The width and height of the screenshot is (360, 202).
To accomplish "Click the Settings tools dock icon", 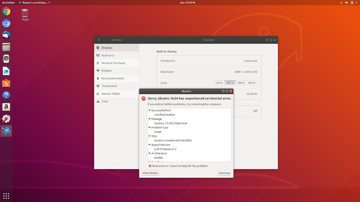I will click(x=6, y=119).
